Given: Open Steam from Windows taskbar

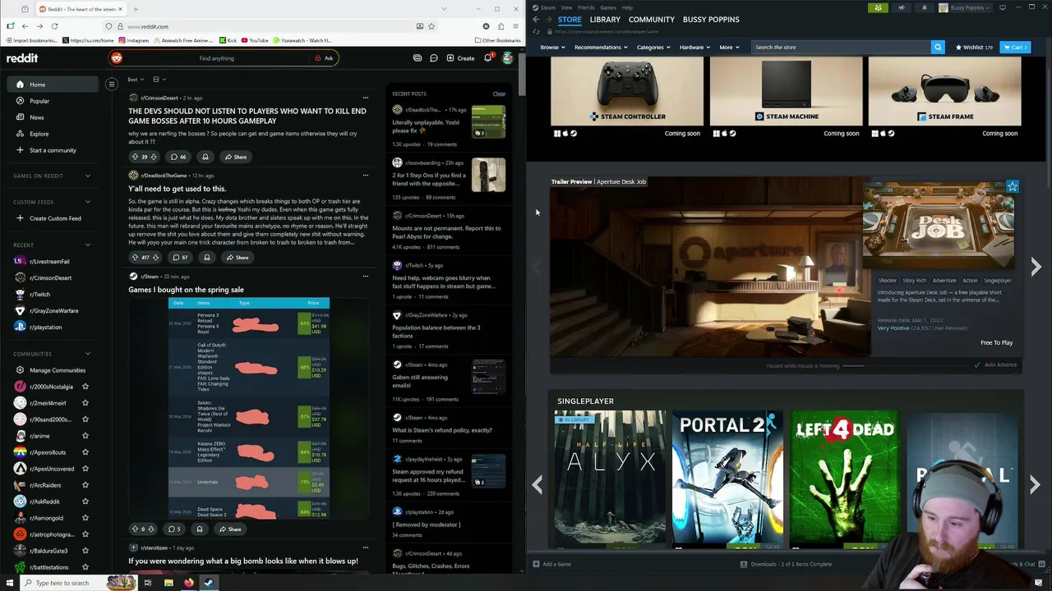Looking at the screenshot, I should [209, 583].
